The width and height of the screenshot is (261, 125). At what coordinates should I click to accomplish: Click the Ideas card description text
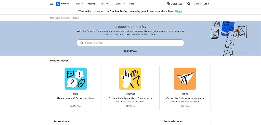pyautogui.click(x=185, y=100)
